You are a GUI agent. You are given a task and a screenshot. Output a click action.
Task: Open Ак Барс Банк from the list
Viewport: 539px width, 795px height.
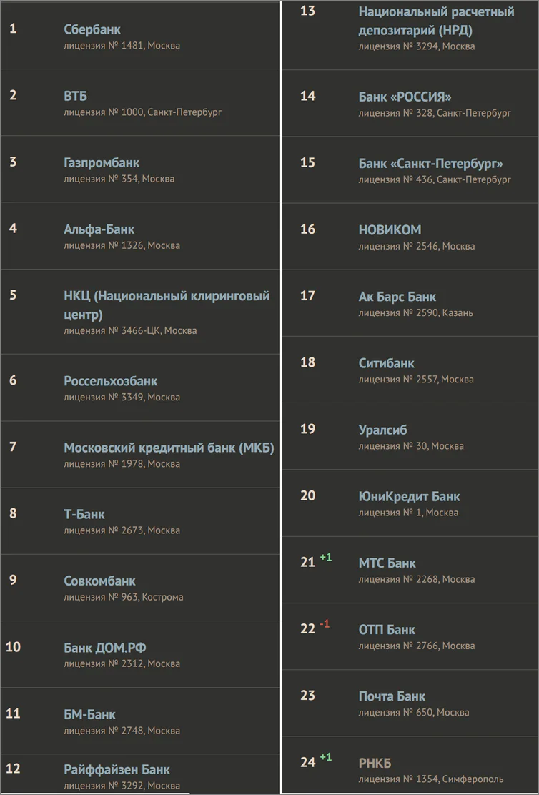click(x=397, y=297)
